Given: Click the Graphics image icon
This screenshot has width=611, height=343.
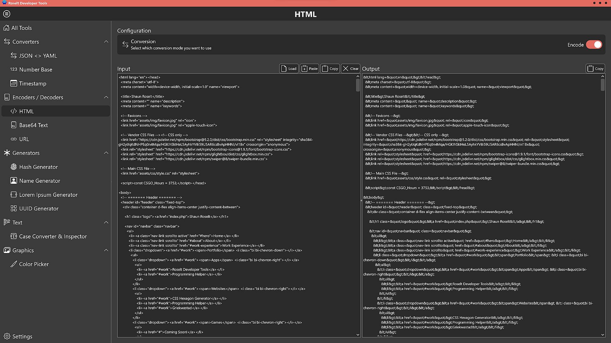Looking at the screenshot, I should (7, 250).
